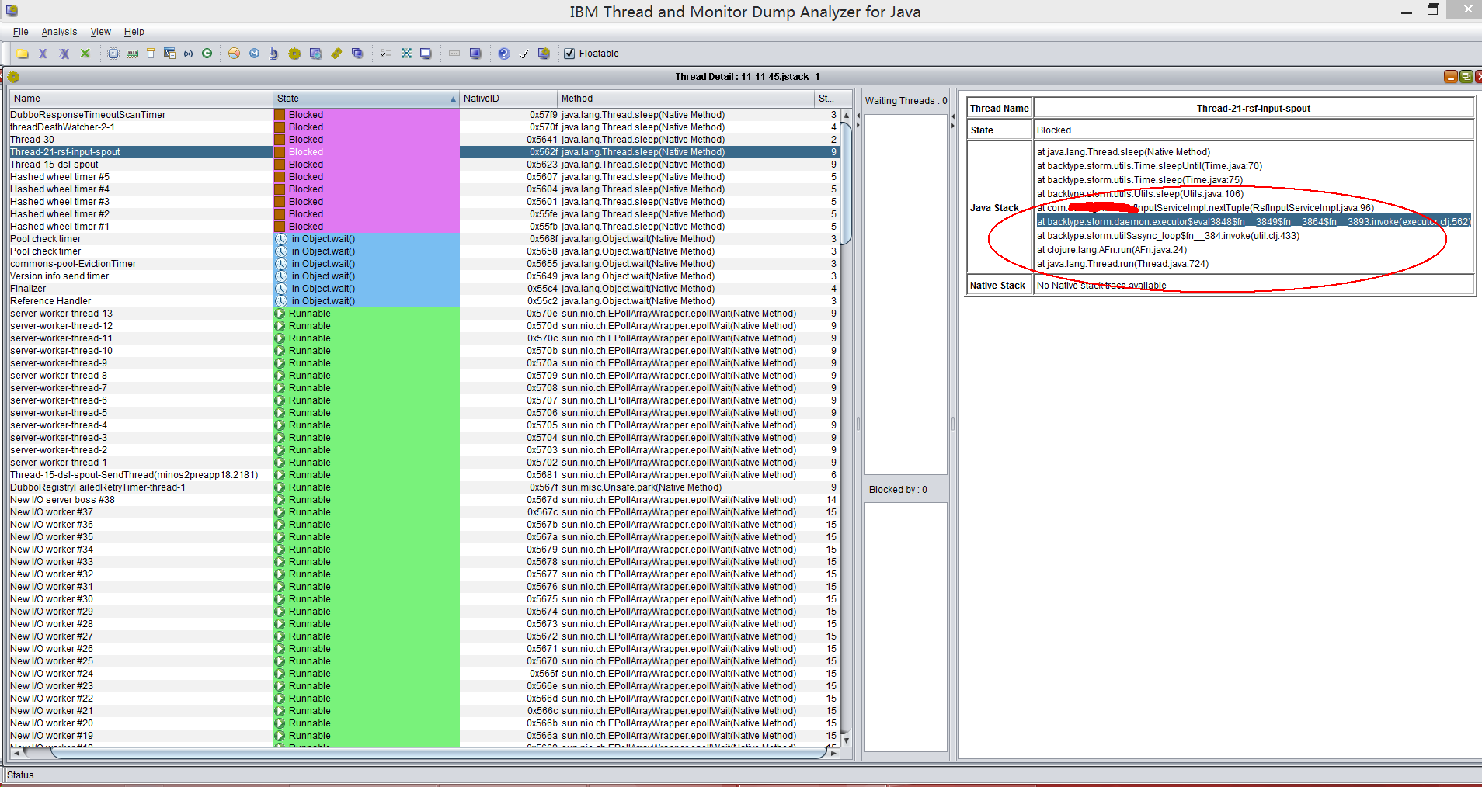Select the Thread-30 row

424,140
